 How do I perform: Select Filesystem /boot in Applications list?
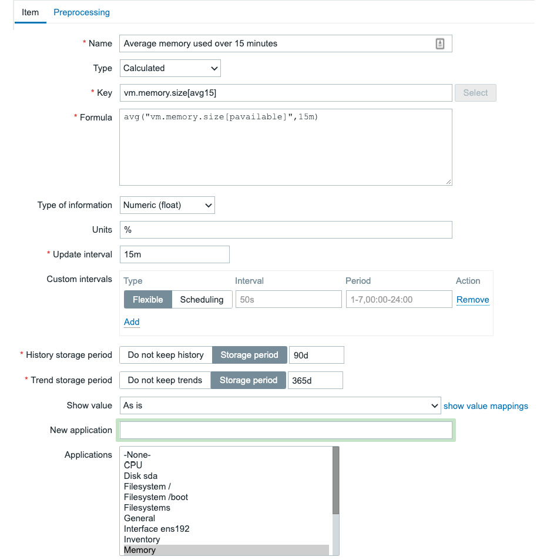click(x=226, y=497)
